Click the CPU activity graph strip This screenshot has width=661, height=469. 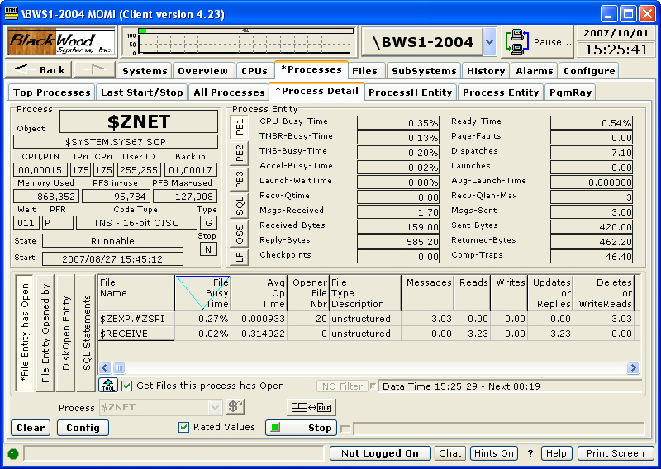coord(240,42)
